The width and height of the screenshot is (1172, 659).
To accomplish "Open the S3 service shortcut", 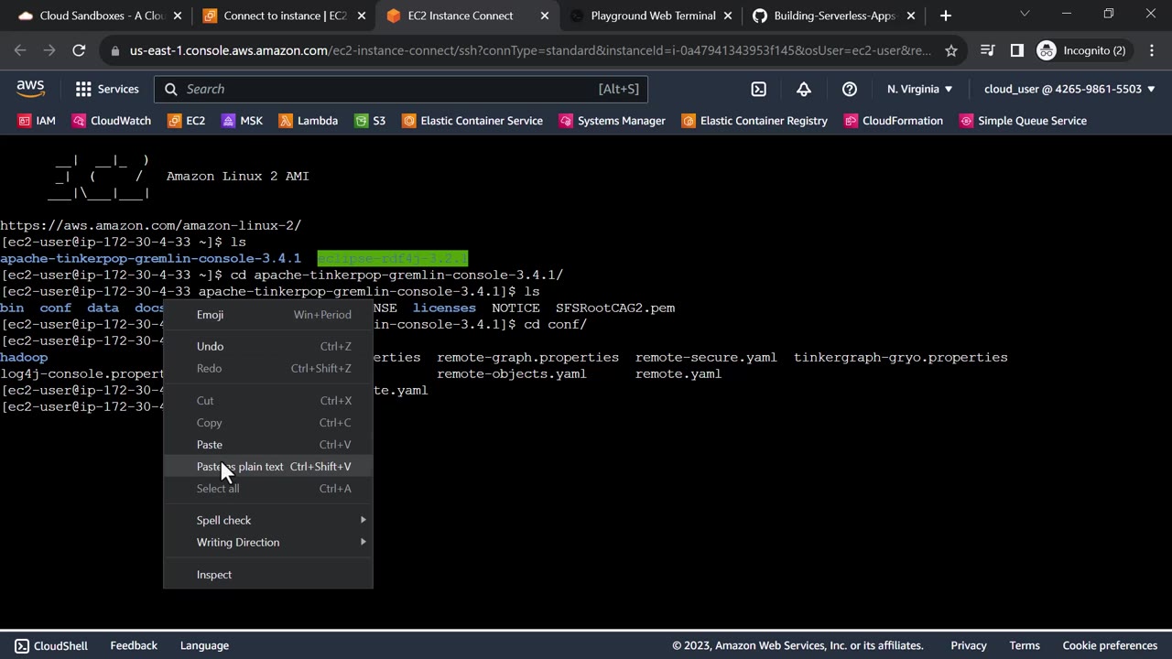I will point(370,121).
